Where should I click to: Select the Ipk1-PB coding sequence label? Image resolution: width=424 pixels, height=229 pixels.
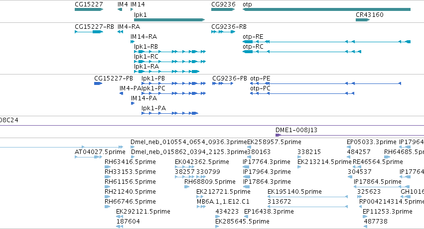[x=153, y=78]
